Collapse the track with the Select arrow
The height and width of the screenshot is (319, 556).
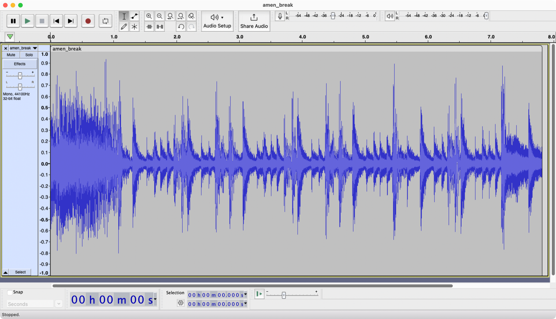pyautogui.click(x=5, y=272)
